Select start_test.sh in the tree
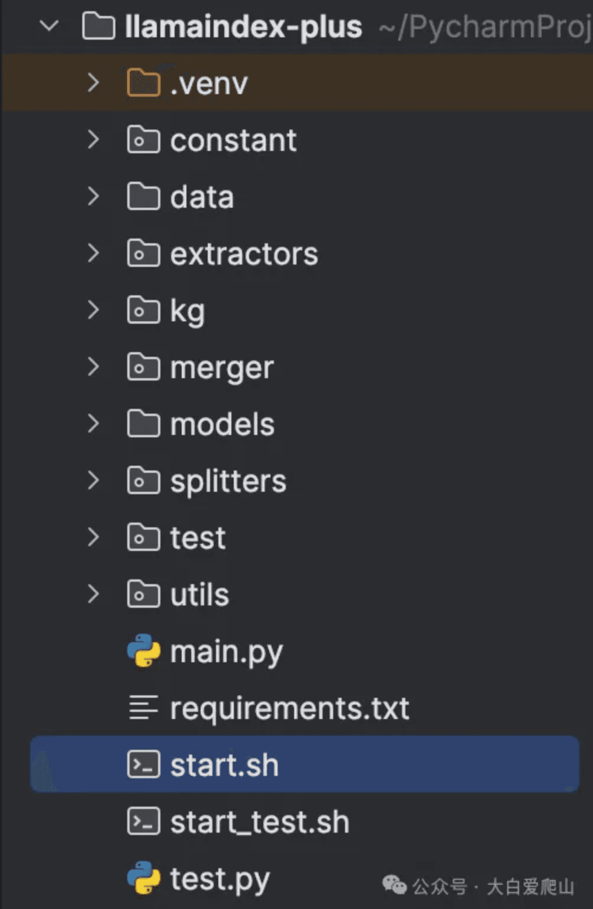This screenshot has width=593, height=909. [x=259, y=821]
